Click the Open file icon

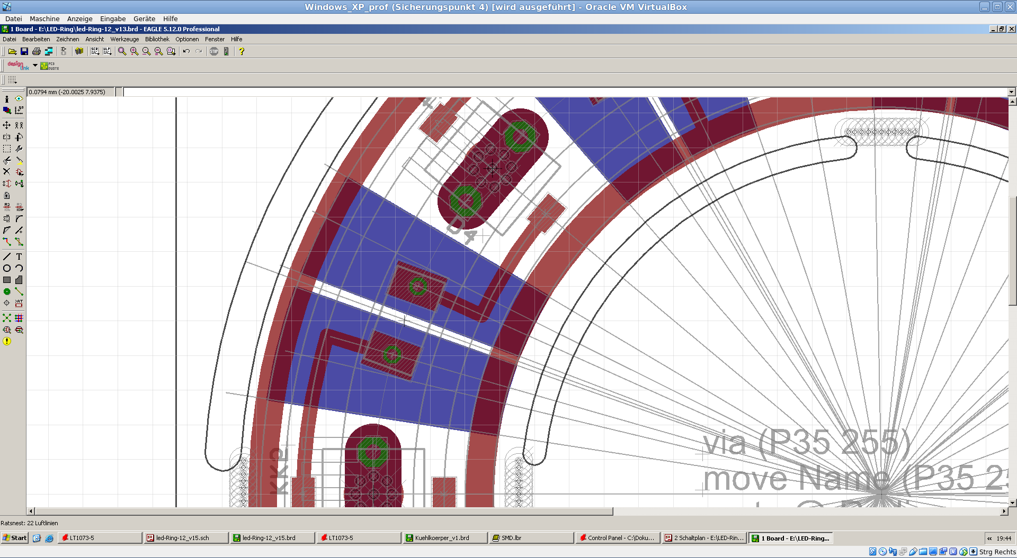click(12, 51)
